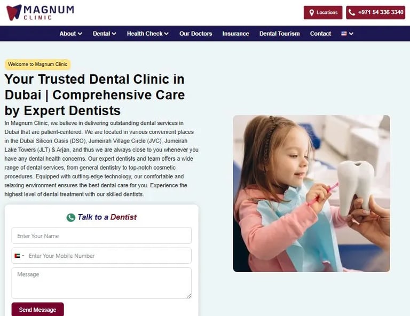Select Contact in the navigation bar
Image resolution: width=410 pixels, height=316 pixels.
[320, 34]
